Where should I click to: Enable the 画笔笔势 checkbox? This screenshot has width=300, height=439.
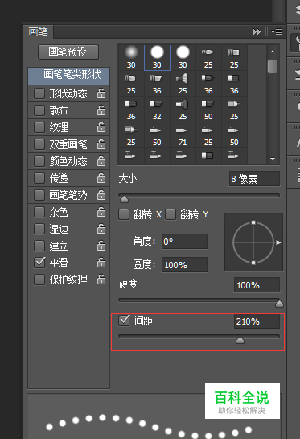tap(39, 195)
